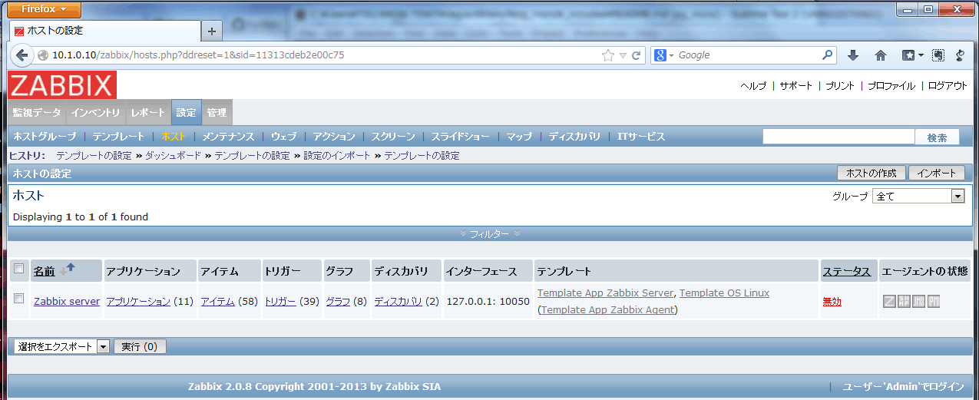This screenshot has width=979, height=400.
Task: Open the アイテム (58) link
Action: pyautogui.click(x=217, y=302)
